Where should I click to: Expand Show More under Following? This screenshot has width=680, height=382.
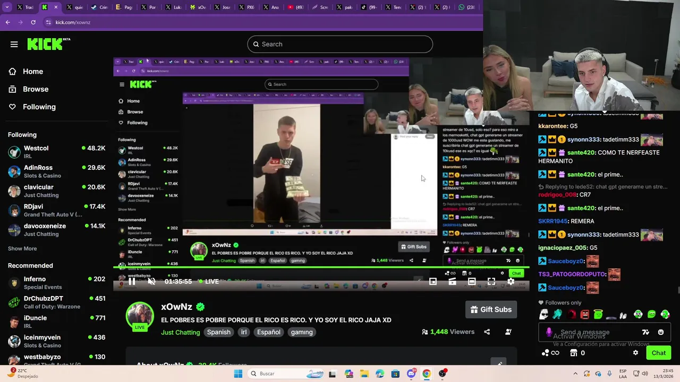click(x=22, y=248)
